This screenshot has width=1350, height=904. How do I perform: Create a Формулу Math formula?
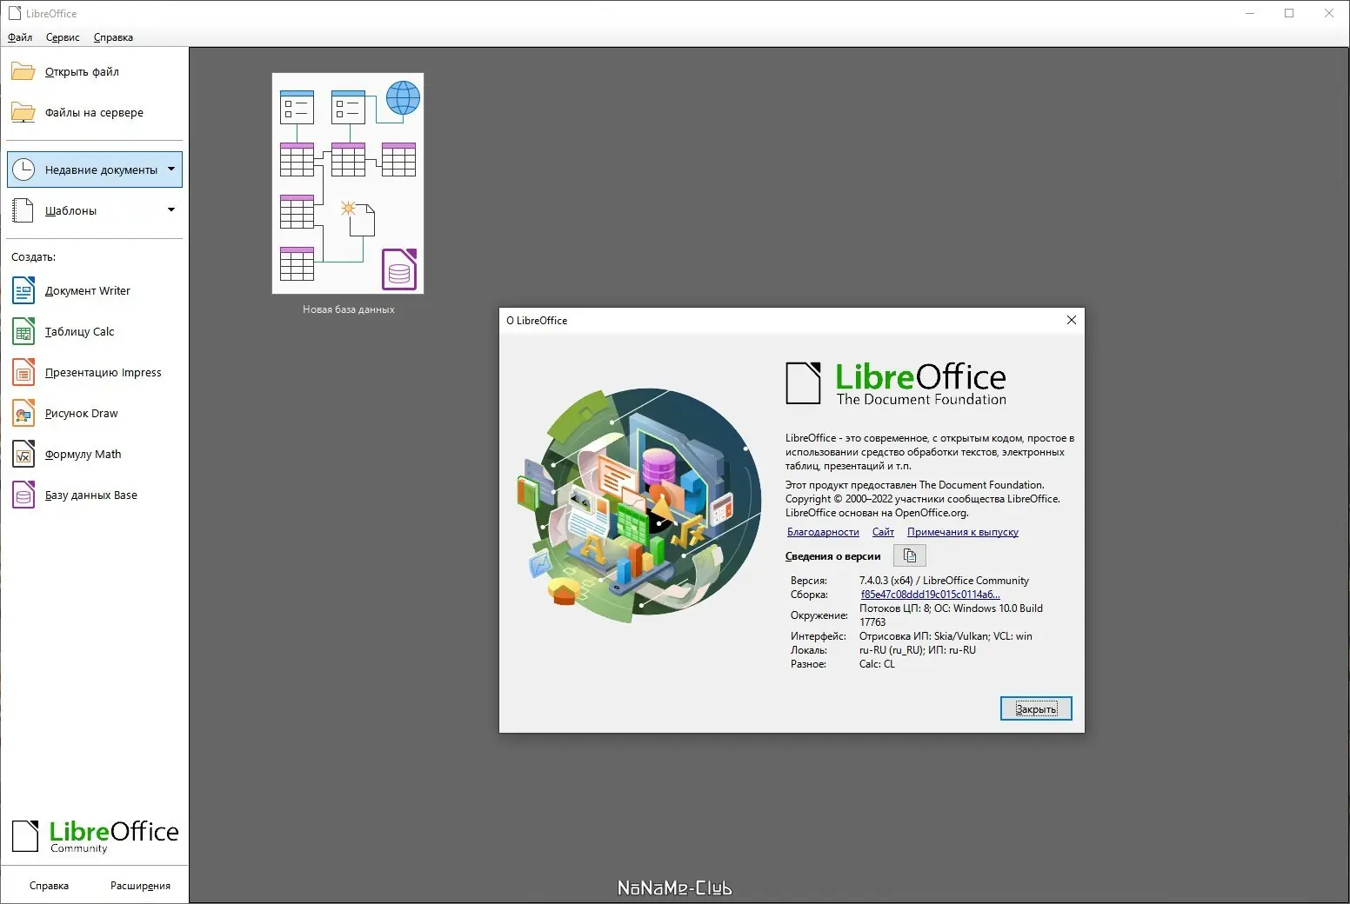(x=94, y=454)
